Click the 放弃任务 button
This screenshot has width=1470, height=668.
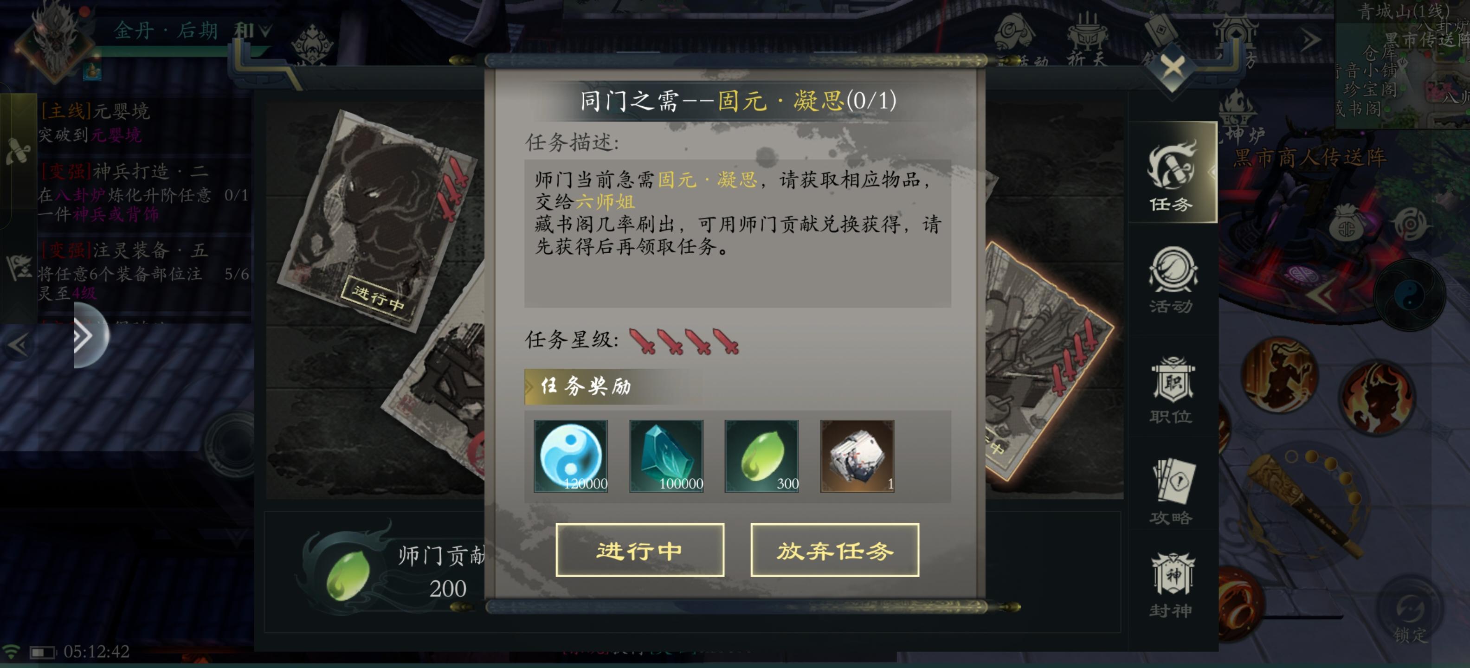[x=834, y=550]
